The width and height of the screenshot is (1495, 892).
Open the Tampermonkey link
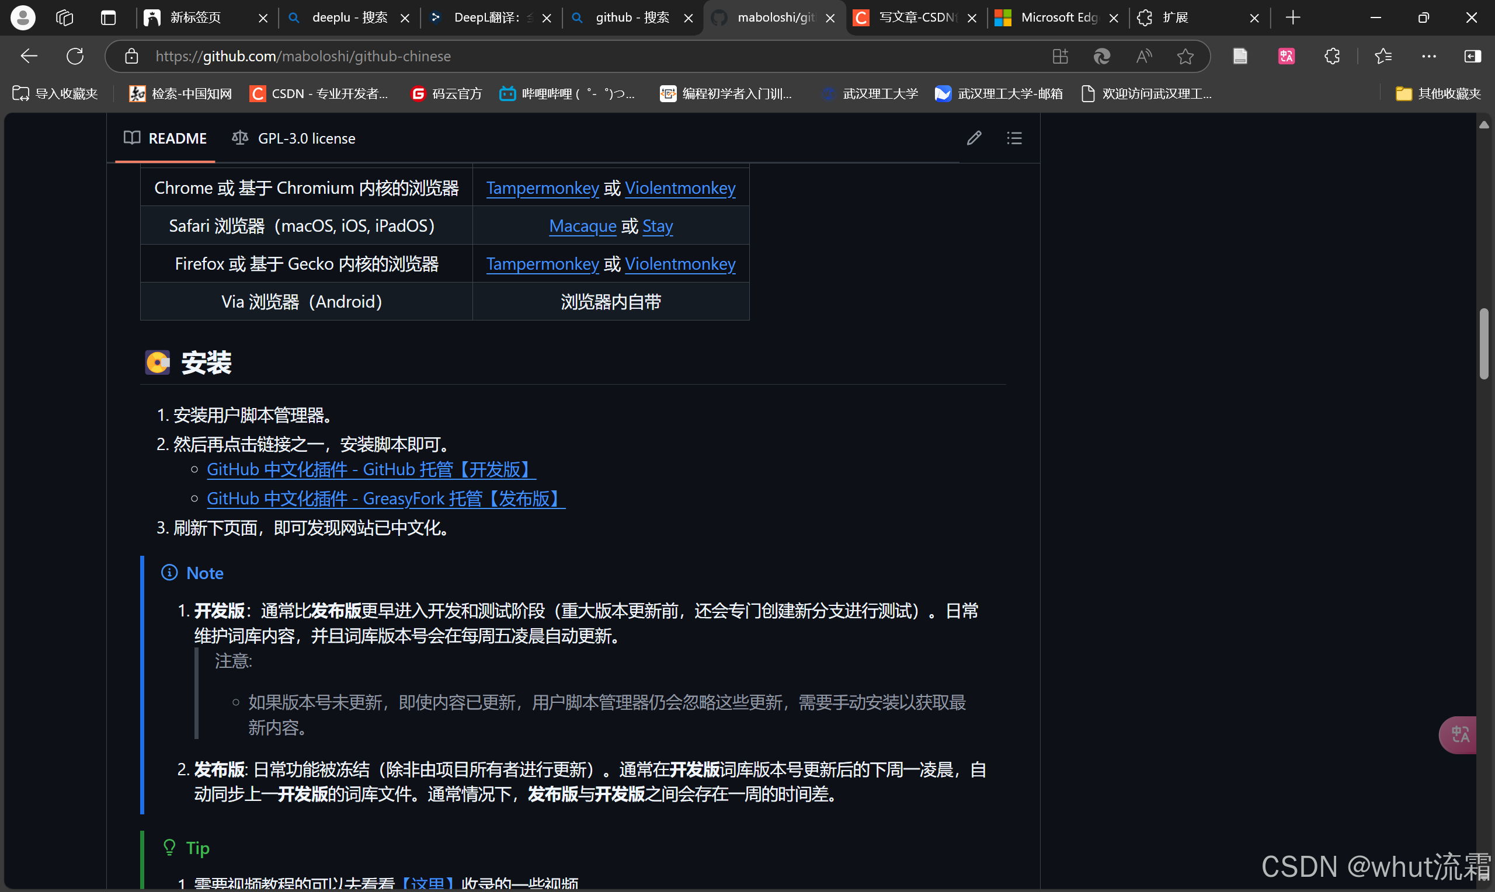coord(542,187)
